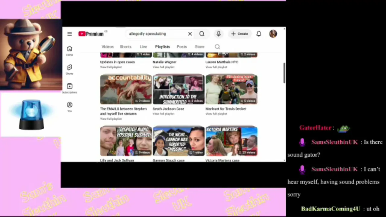This screenshot has height=217, width=386.
Task: Switch to the Posts tab
Action: [182, 47]
